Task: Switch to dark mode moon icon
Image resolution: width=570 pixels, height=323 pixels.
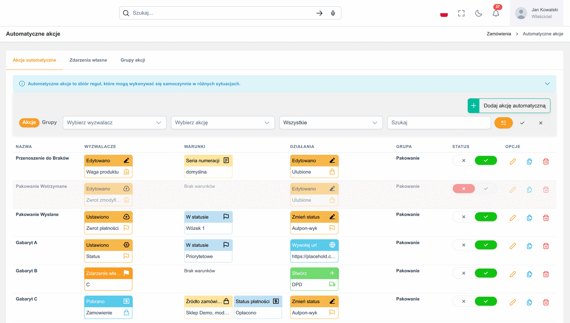Action: coord(479,14)
